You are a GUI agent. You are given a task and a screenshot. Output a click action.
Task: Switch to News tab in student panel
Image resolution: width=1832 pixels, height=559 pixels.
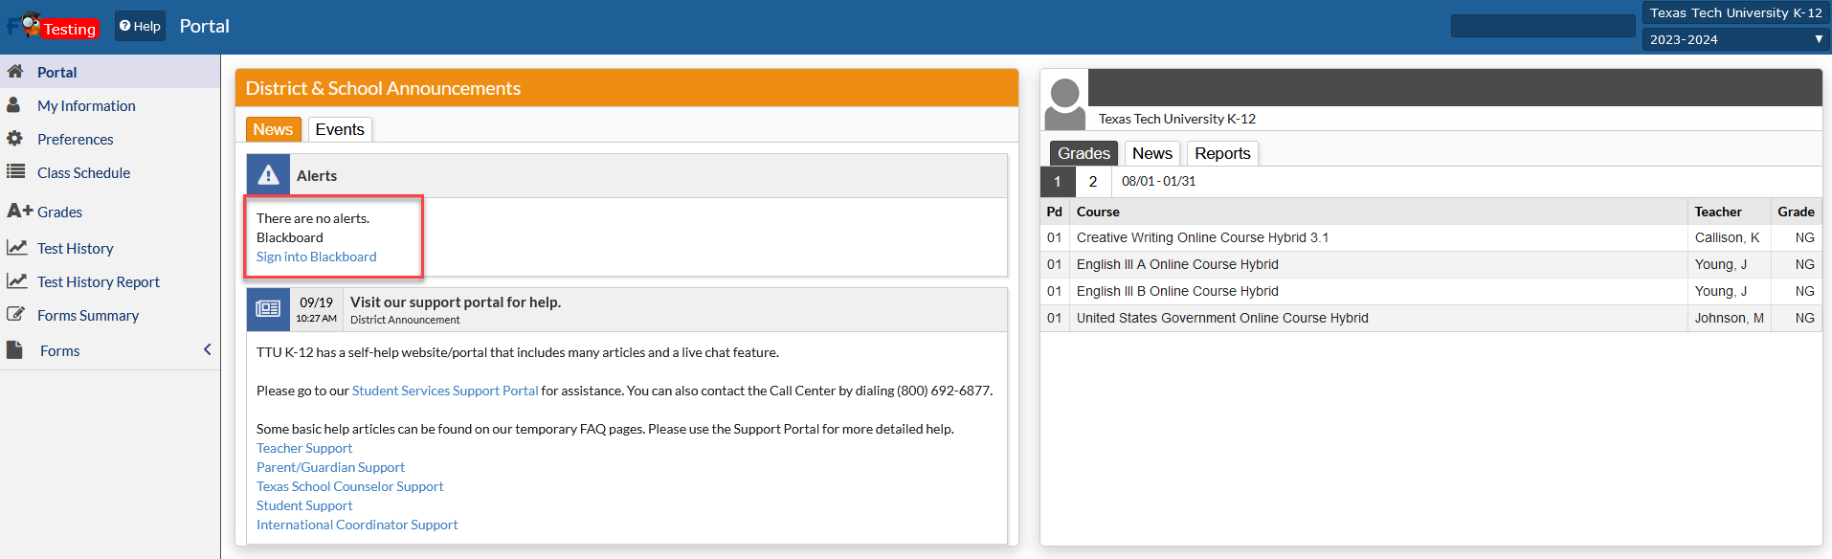click(1151, 153)
